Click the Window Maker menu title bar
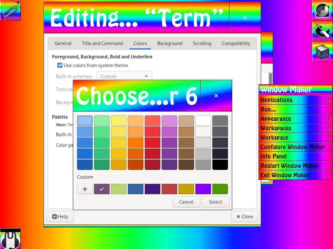This screenshot has height=249, width=333. click(x=295, y=89)
